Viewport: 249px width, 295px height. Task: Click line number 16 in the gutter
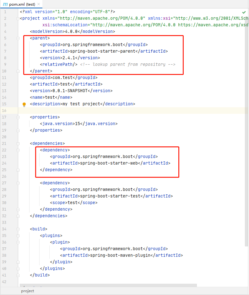pyautogui.click(x=4, y=111)
